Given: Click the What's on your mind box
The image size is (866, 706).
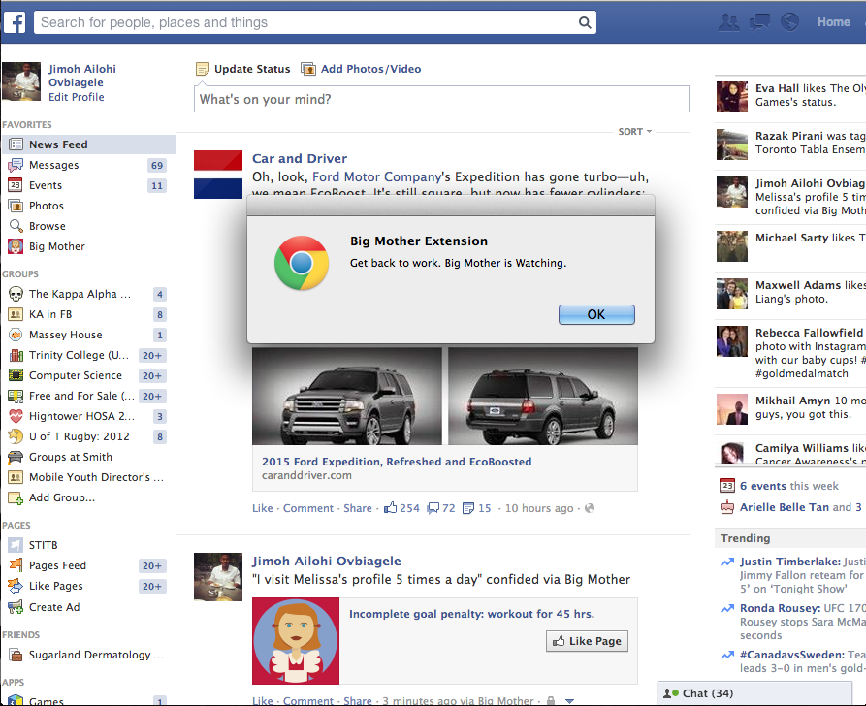Looking at the screenshot, I should tap(441, 99).
